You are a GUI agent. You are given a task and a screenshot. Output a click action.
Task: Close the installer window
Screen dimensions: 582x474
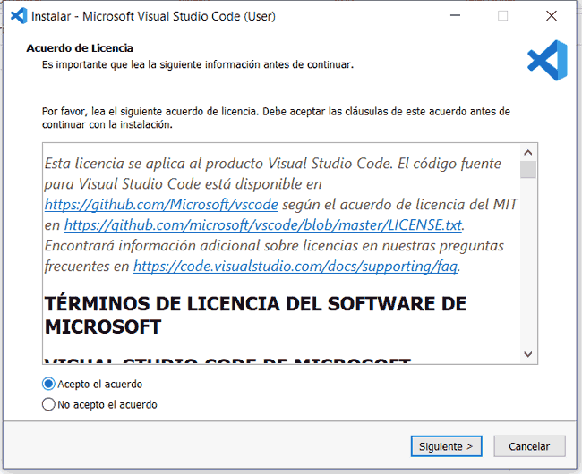pyautogui.click(x=552, y=15)
